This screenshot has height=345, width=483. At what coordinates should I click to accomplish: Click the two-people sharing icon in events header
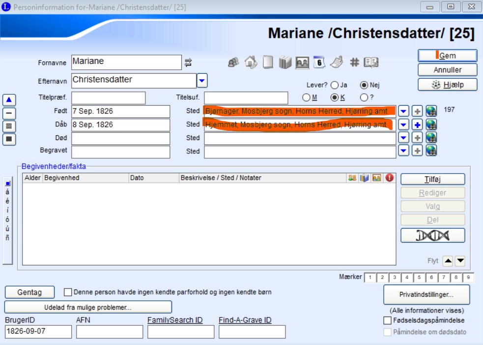click(x=352, y=178)
